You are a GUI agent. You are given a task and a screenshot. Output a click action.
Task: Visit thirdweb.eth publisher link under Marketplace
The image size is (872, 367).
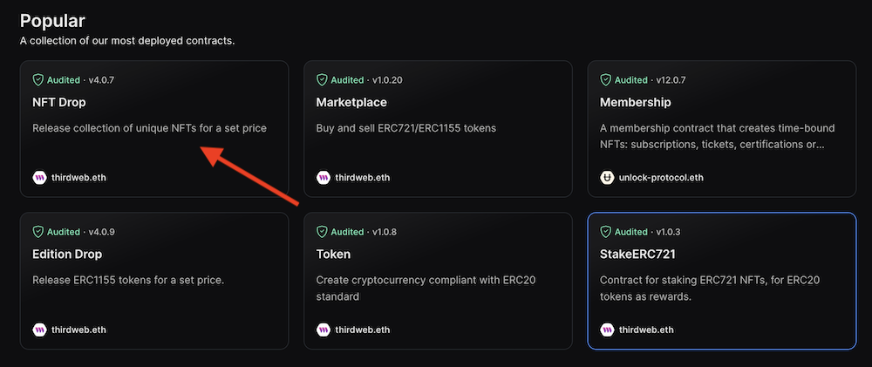[x=363, y=178]
